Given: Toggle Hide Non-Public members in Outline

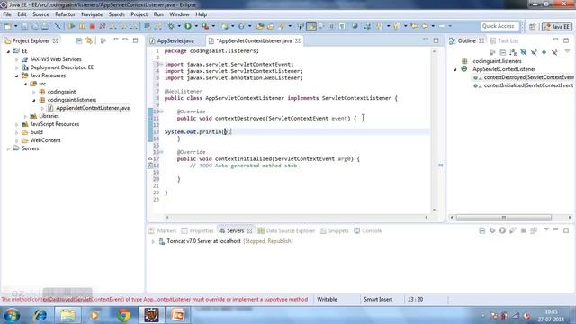Looking at the screenshot, I should click(x=544, y=52).
